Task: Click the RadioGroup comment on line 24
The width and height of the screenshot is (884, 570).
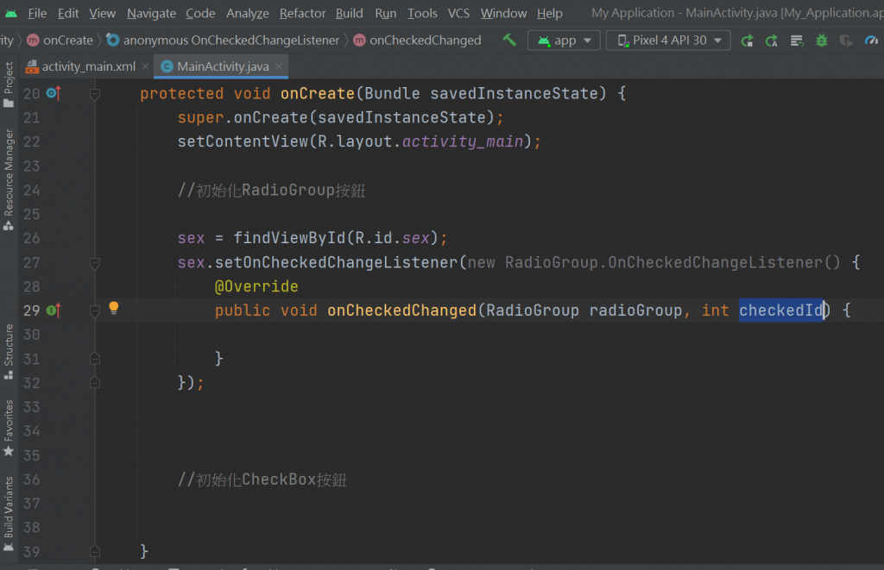Action: pyautogui.click(x=271, y=190)
